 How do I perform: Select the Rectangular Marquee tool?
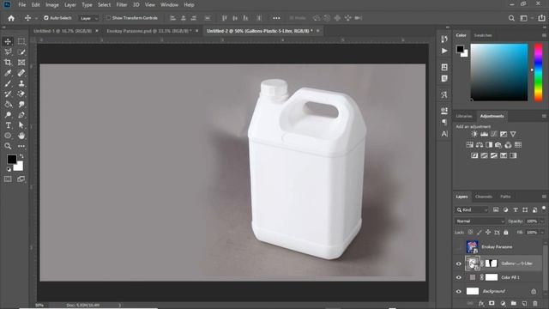(21, 41)
